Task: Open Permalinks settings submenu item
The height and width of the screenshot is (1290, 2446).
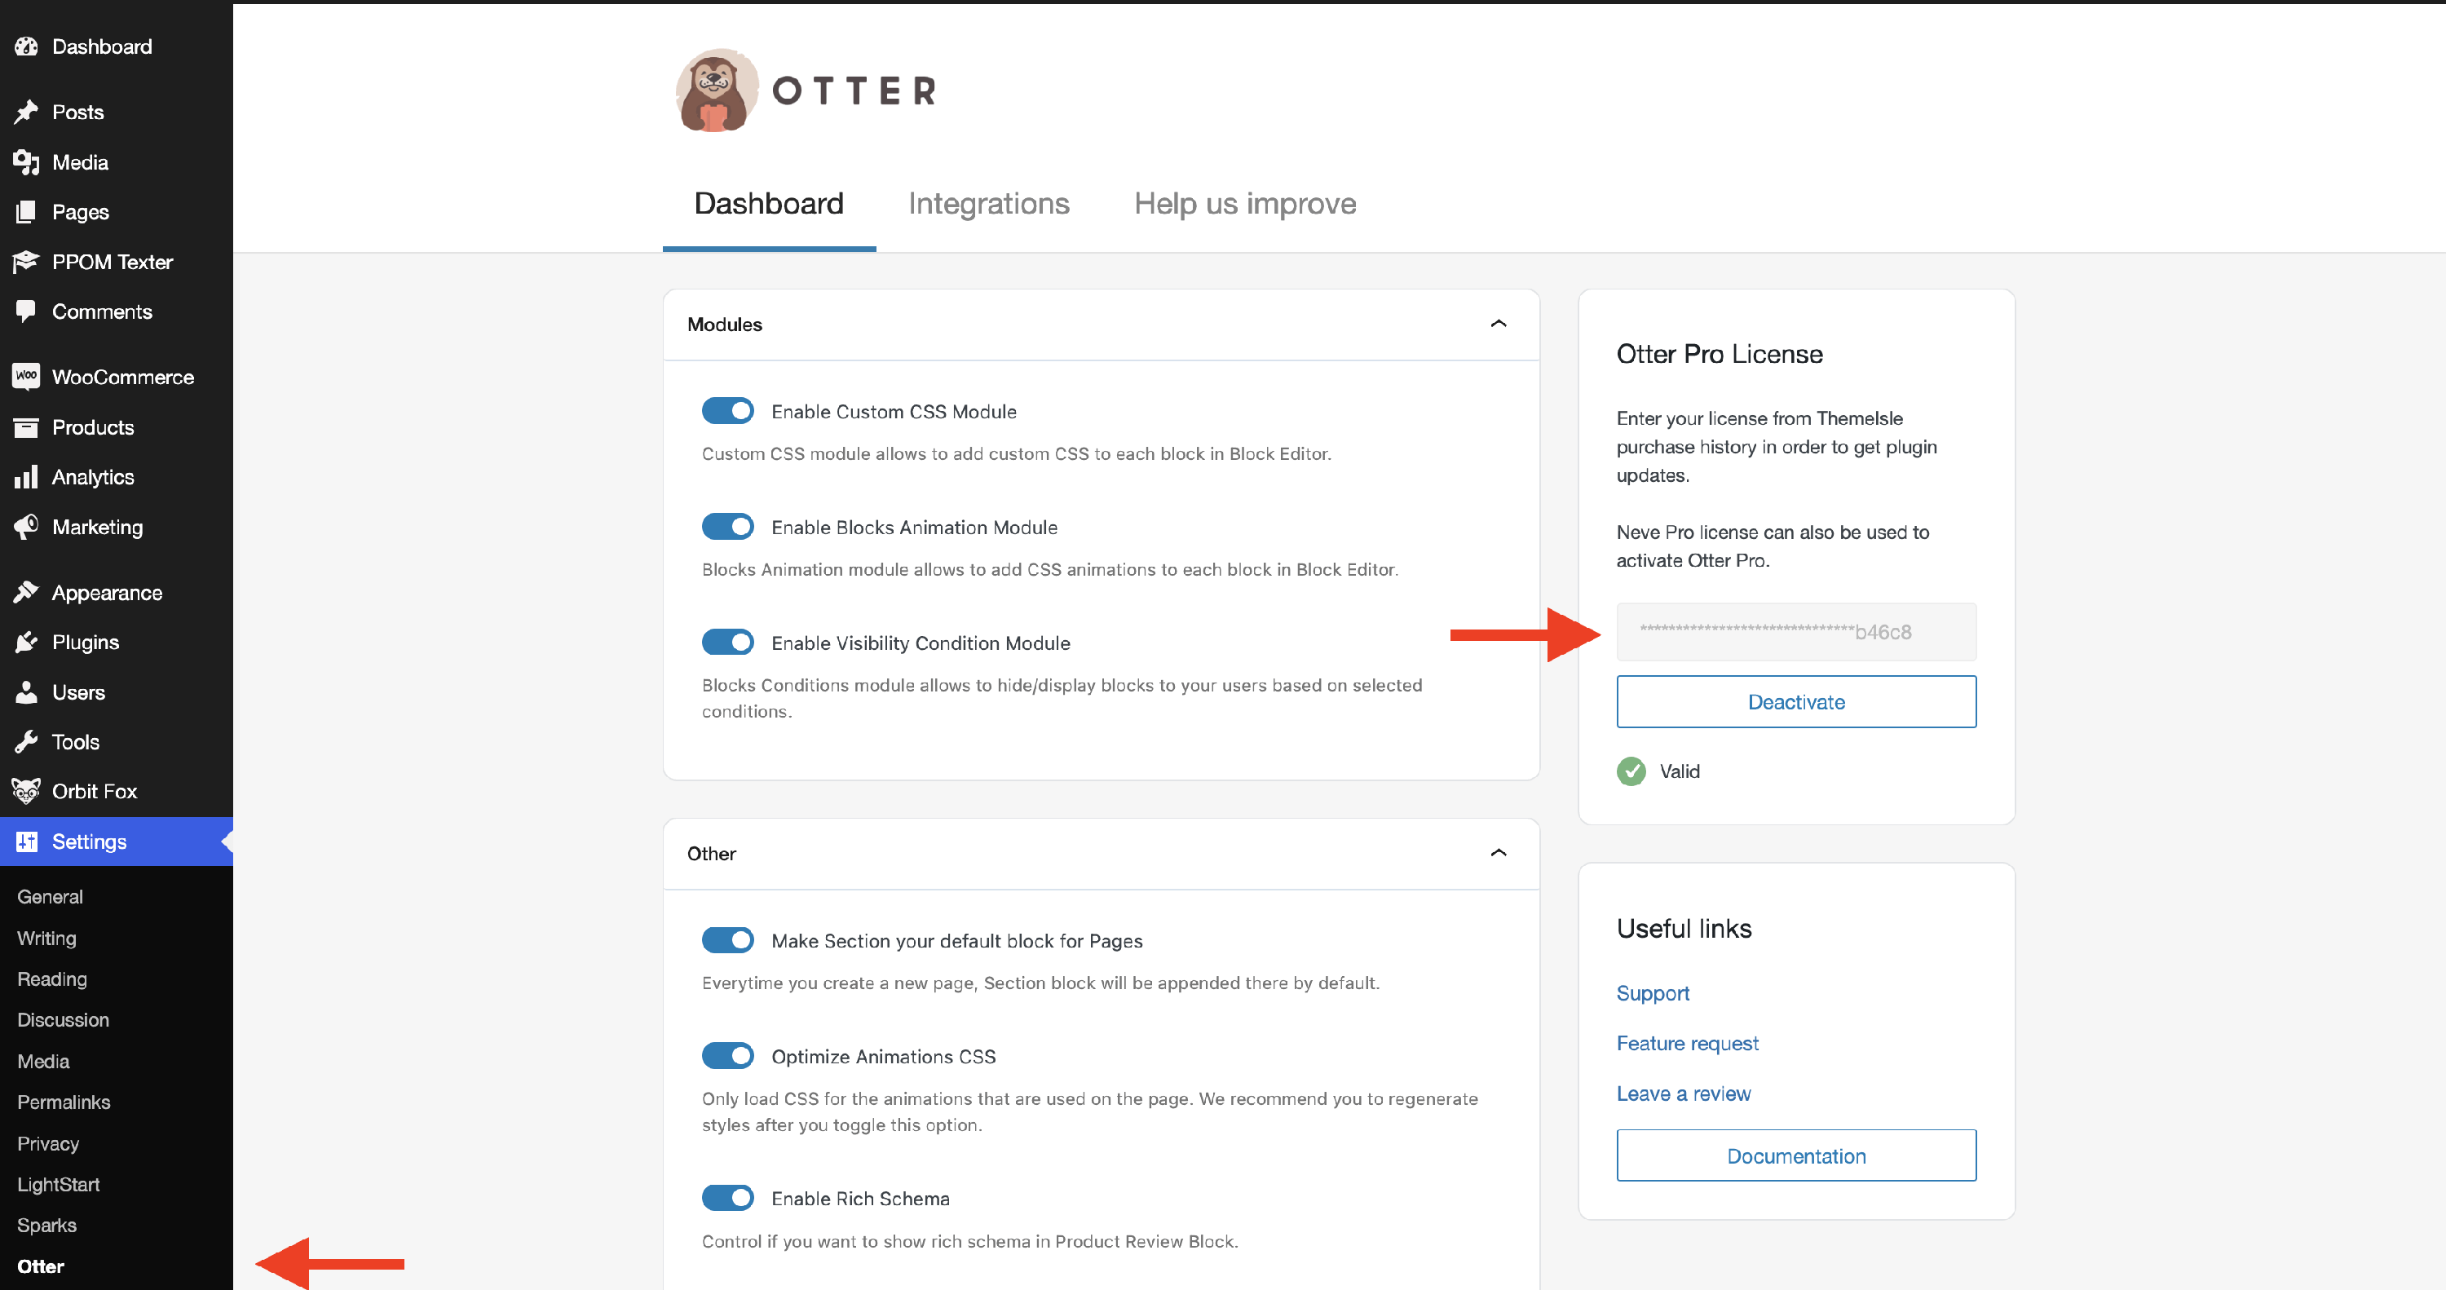Action: click(64, 1102)
